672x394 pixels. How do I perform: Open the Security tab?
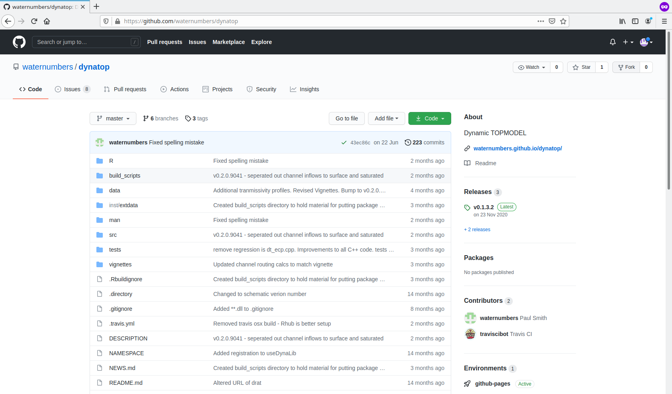(261, 89)
